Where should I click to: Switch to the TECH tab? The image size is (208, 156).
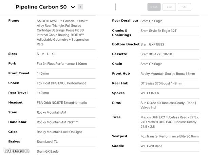tap(184, 7)
